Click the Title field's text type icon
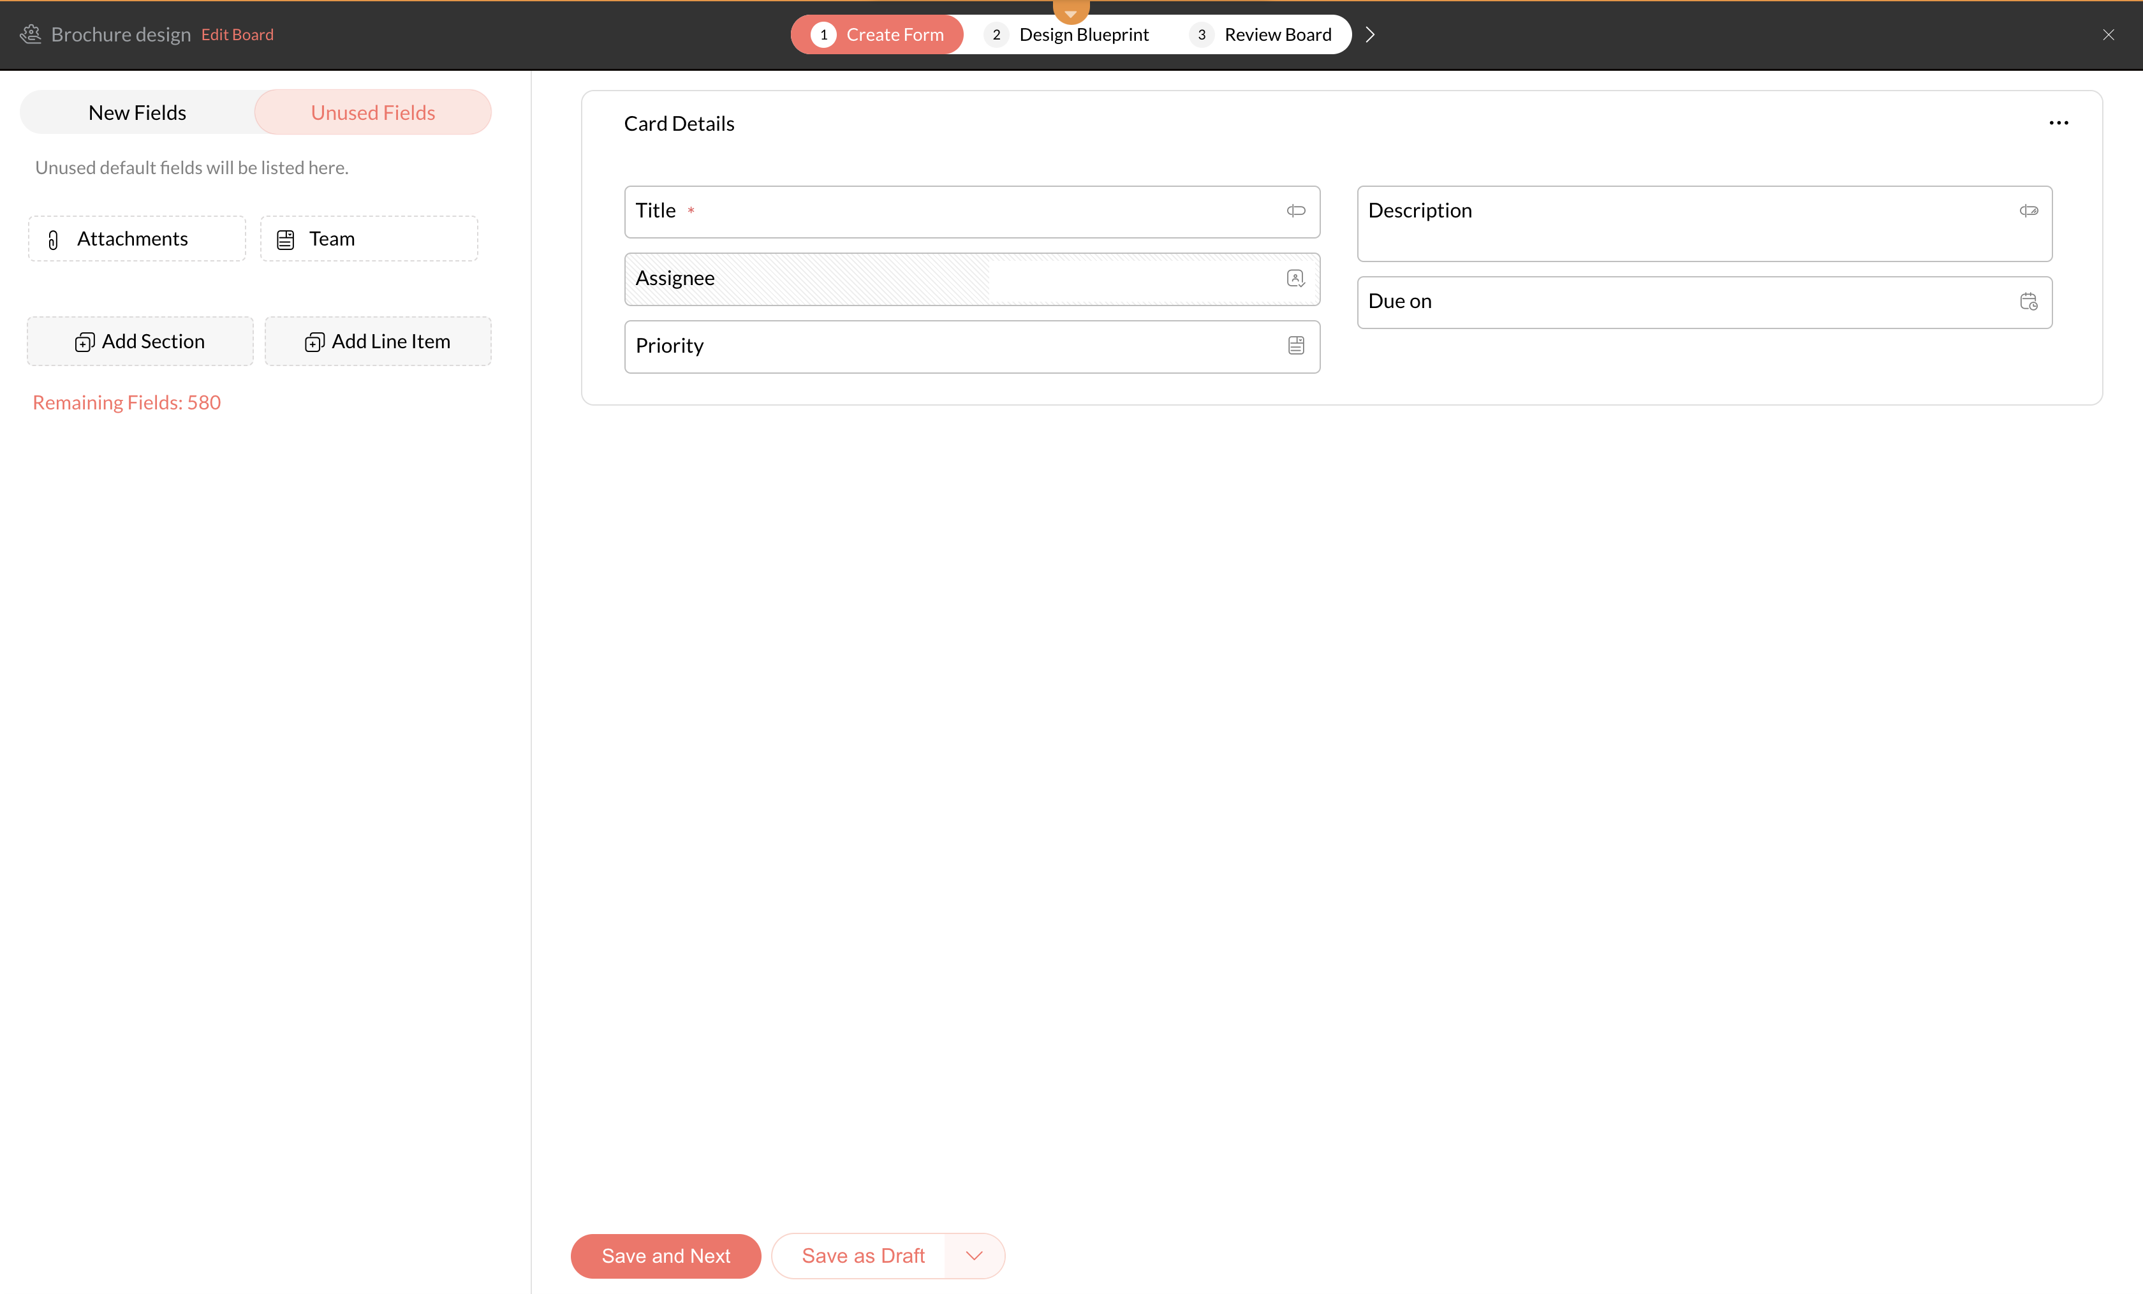2143x1294 pixels. click(1296, 210)
